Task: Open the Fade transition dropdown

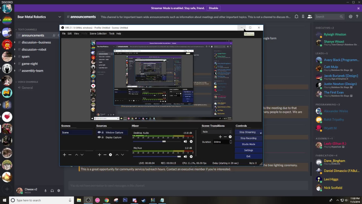Action: click(x=217, y=132)
